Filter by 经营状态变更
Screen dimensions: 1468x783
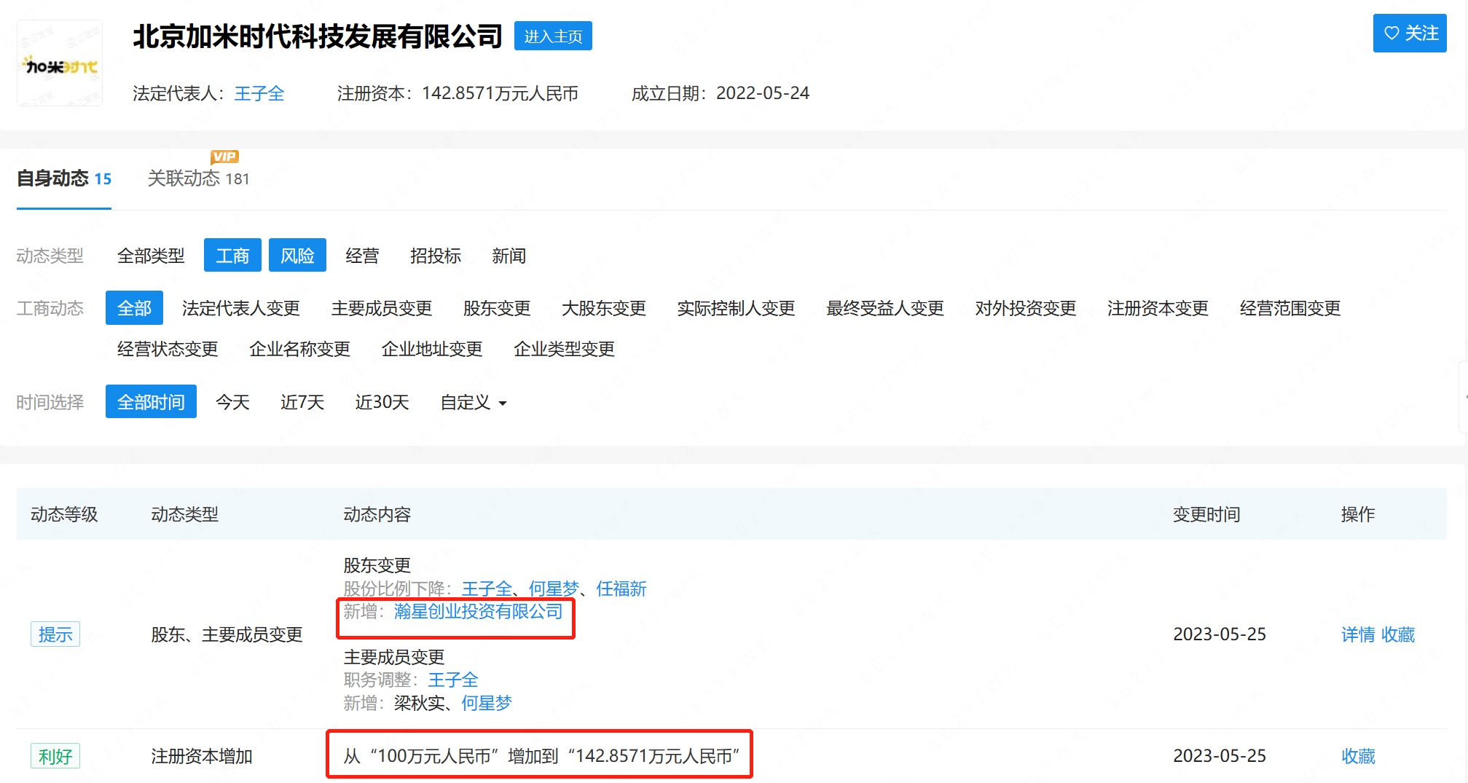click(168, 349)
